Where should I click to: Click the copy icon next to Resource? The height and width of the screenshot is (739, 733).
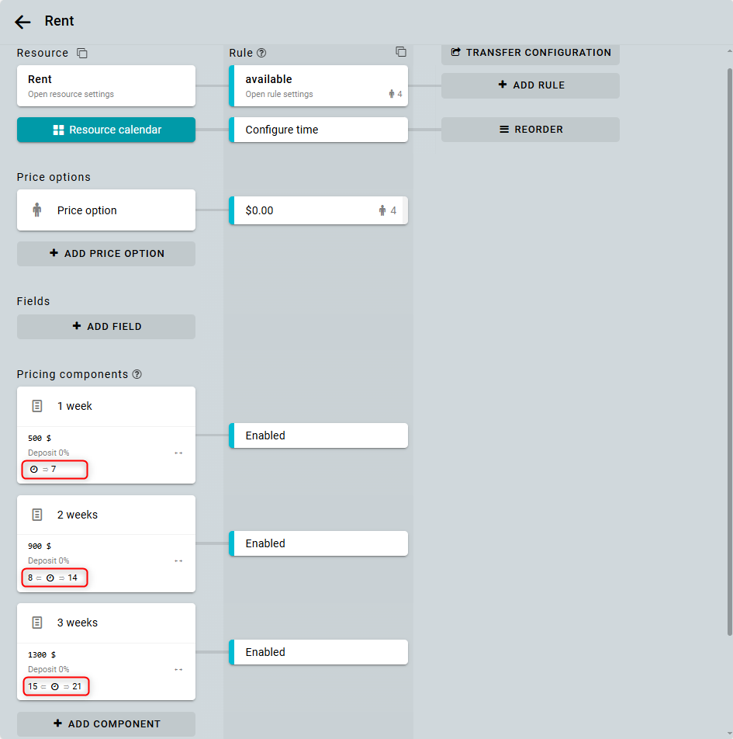coord(82,54)
